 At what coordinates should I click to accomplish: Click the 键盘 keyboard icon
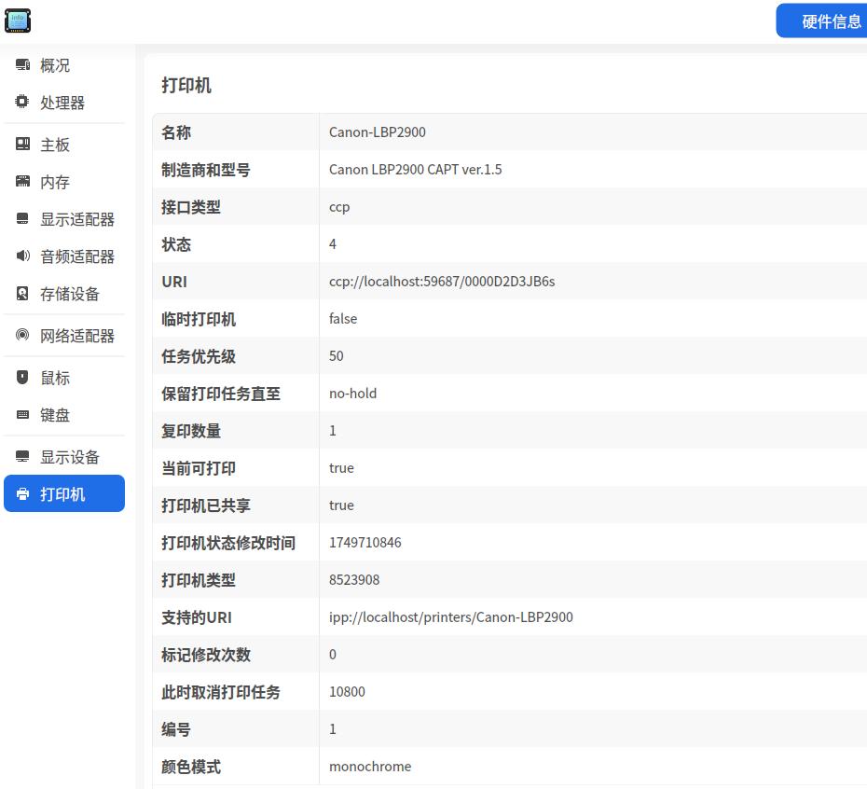coord(22,414)
